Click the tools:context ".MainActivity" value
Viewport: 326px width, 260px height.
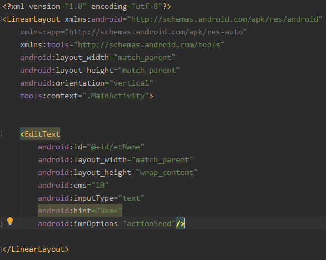pyautogui.click(x=116, y=96)
